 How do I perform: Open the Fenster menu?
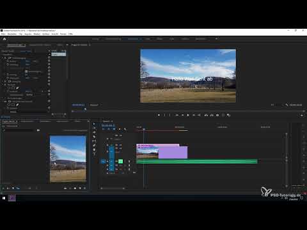(63, 34)
